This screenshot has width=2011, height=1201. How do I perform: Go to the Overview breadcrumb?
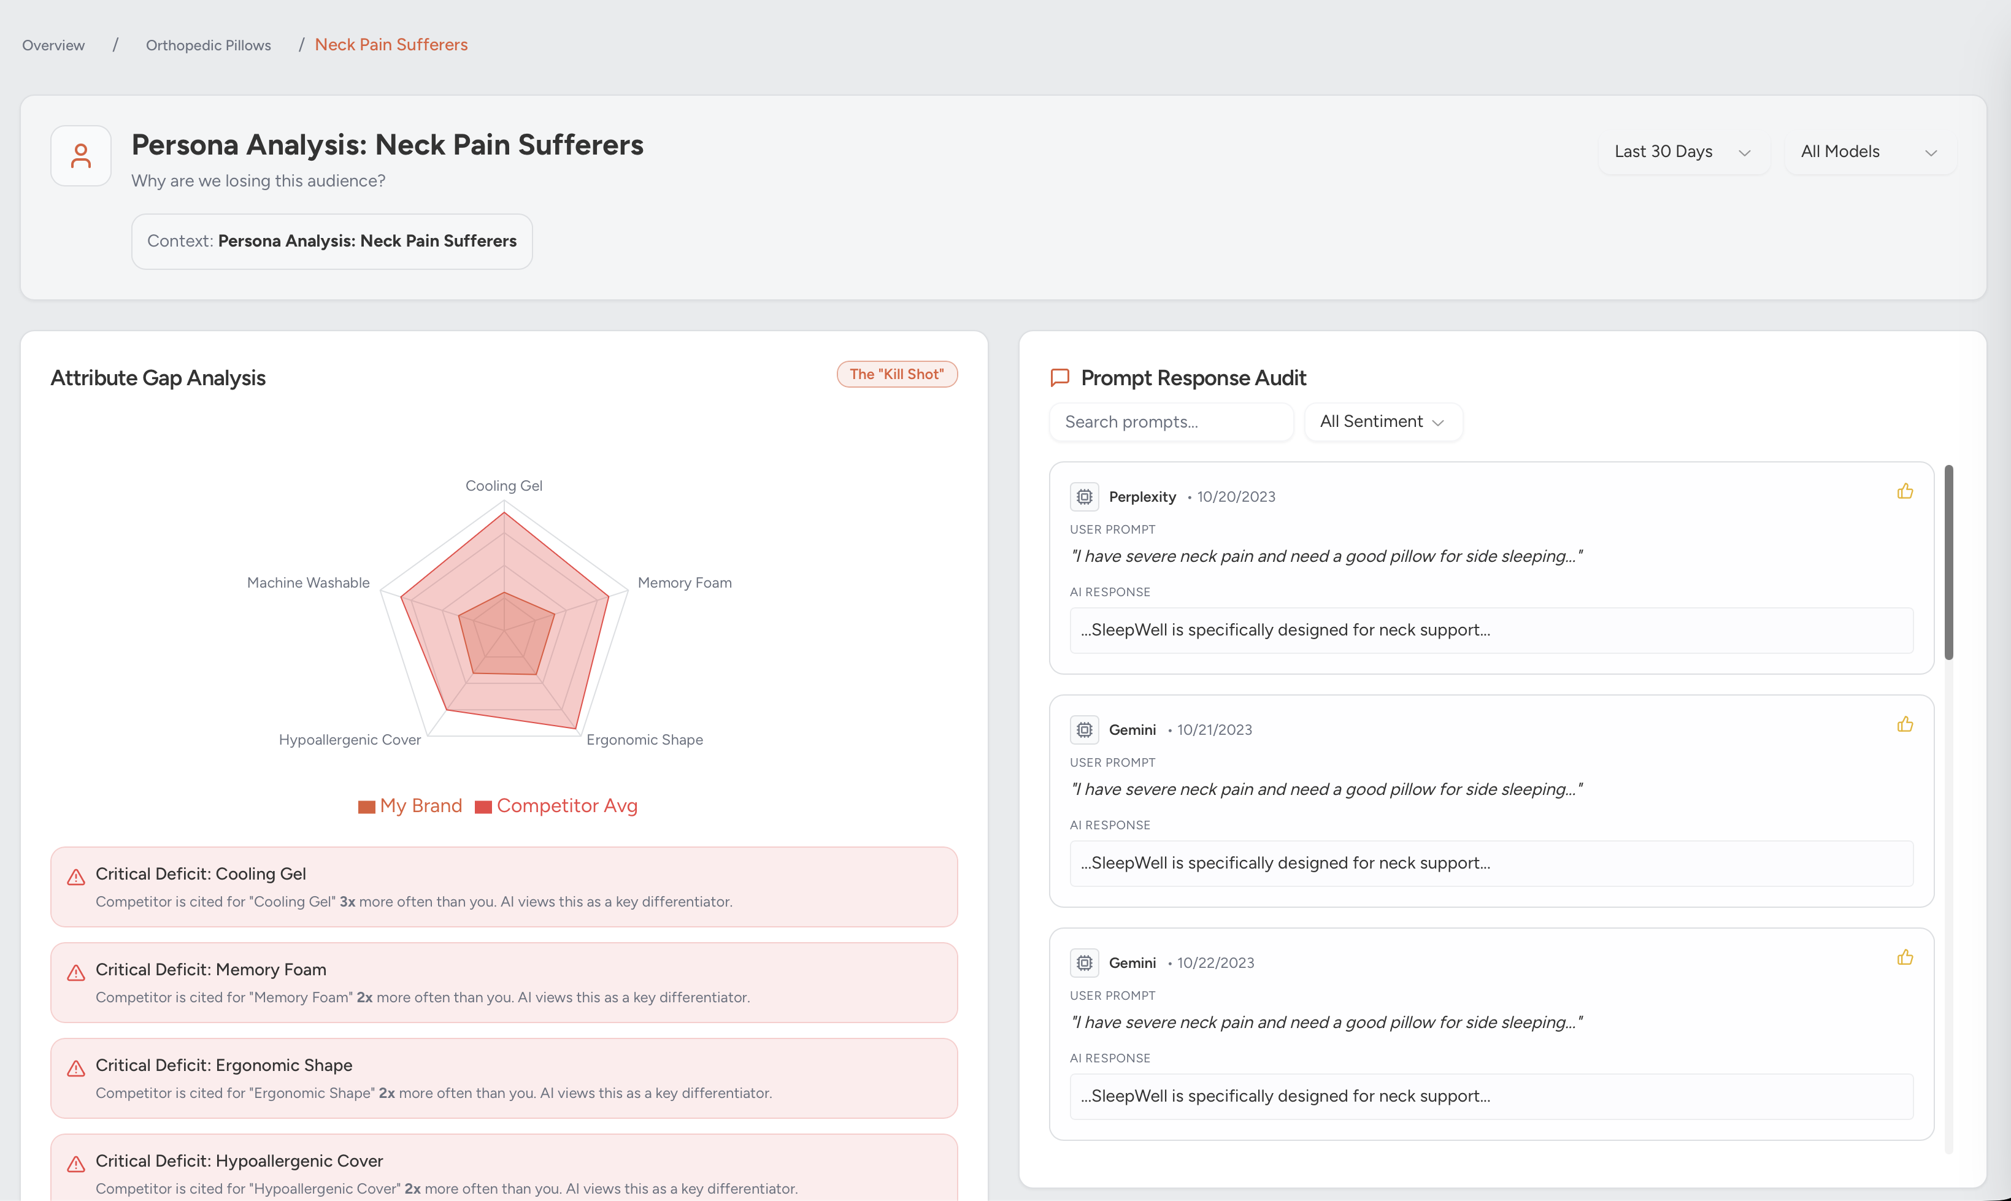53,45
